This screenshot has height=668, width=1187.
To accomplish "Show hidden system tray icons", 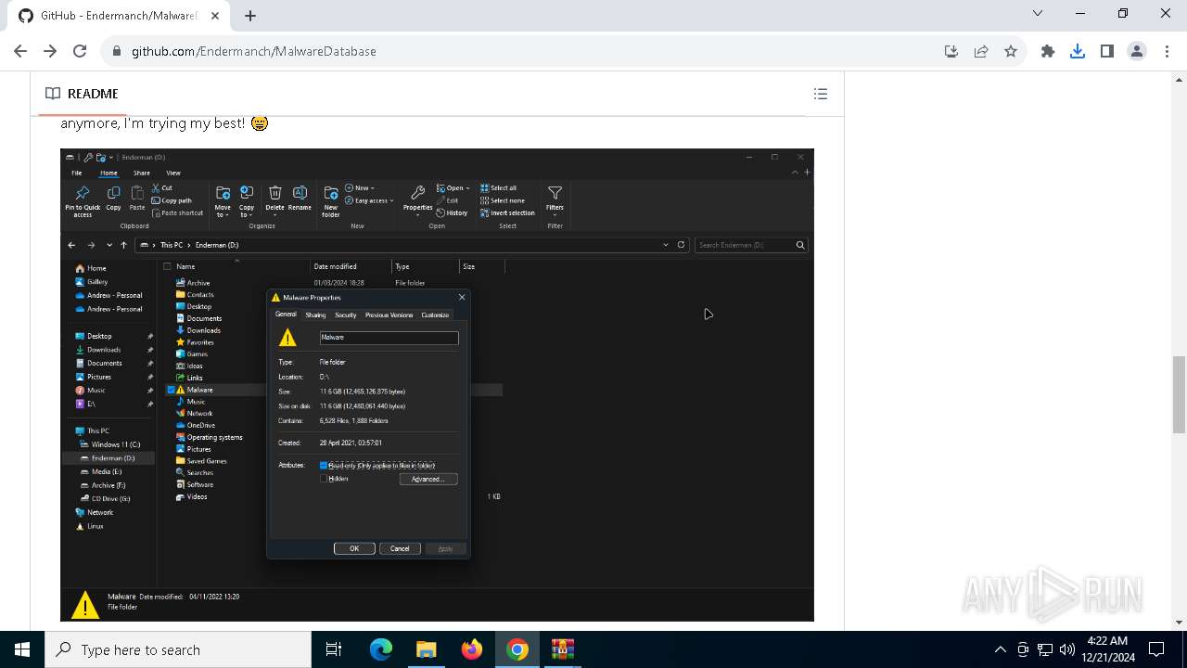I will pos(1001,649).
